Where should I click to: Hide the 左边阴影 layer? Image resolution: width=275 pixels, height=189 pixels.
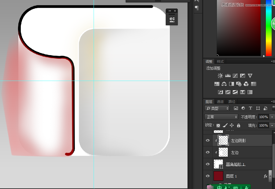click(208, 140)
